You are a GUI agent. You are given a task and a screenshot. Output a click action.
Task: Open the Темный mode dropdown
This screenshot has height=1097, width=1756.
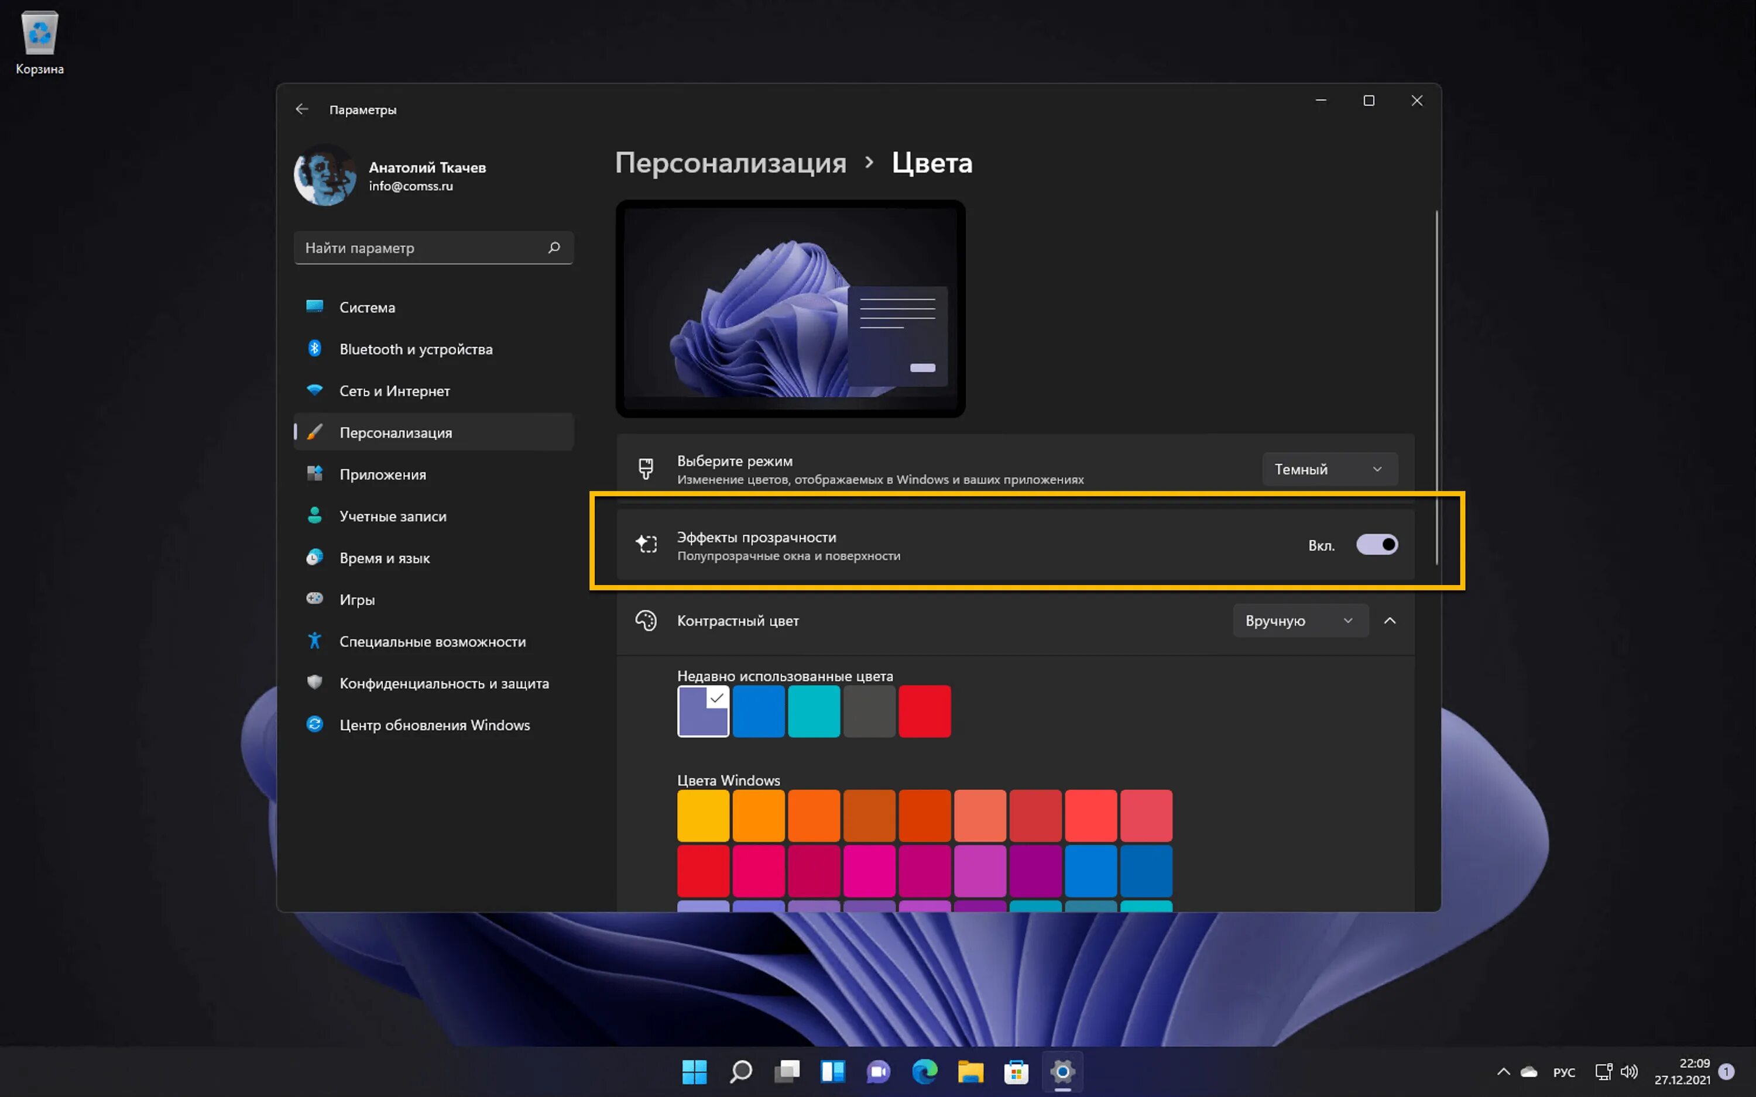tap(1329, 469)
